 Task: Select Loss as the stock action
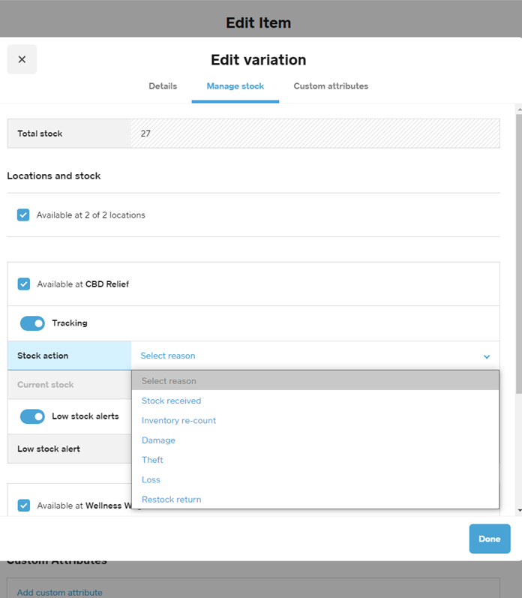pyautogui.click(x=151, y=479)
